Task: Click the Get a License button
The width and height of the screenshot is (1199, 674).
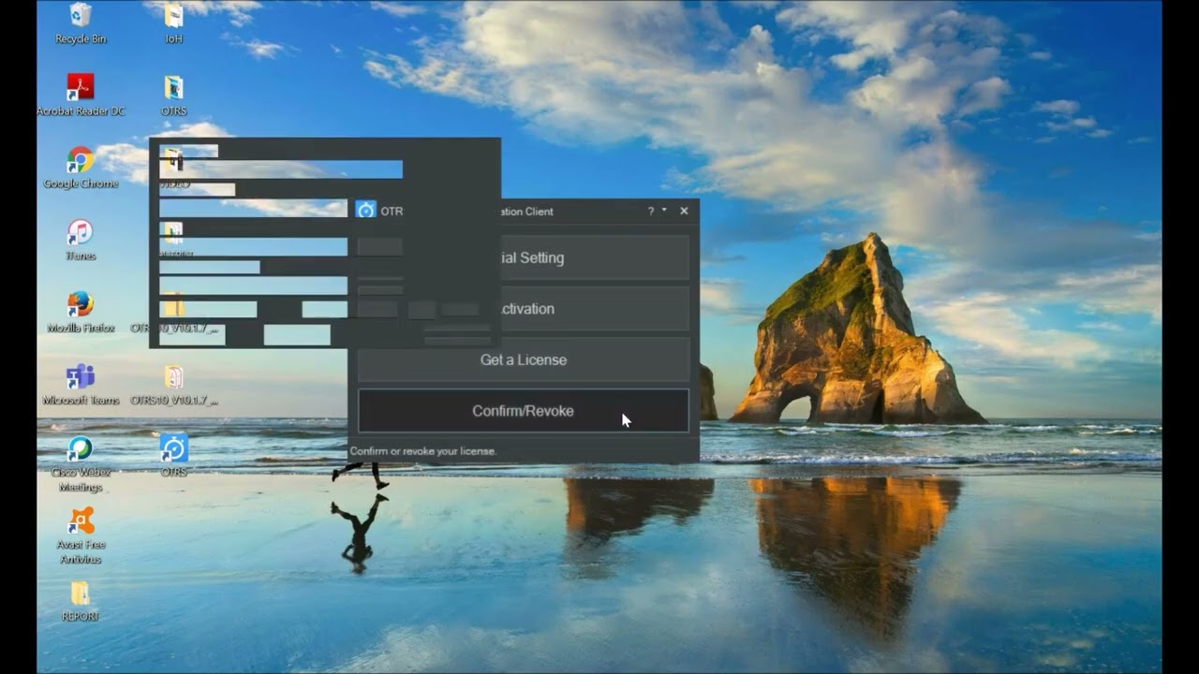Action: click(x=524, y=359)
